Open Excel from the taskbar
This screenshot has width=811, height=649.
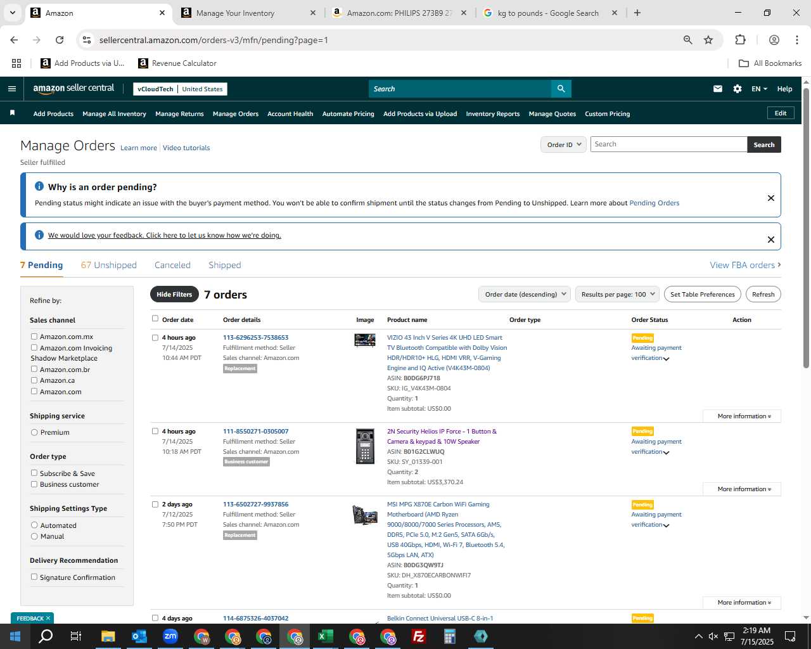(x=326, y=636)
